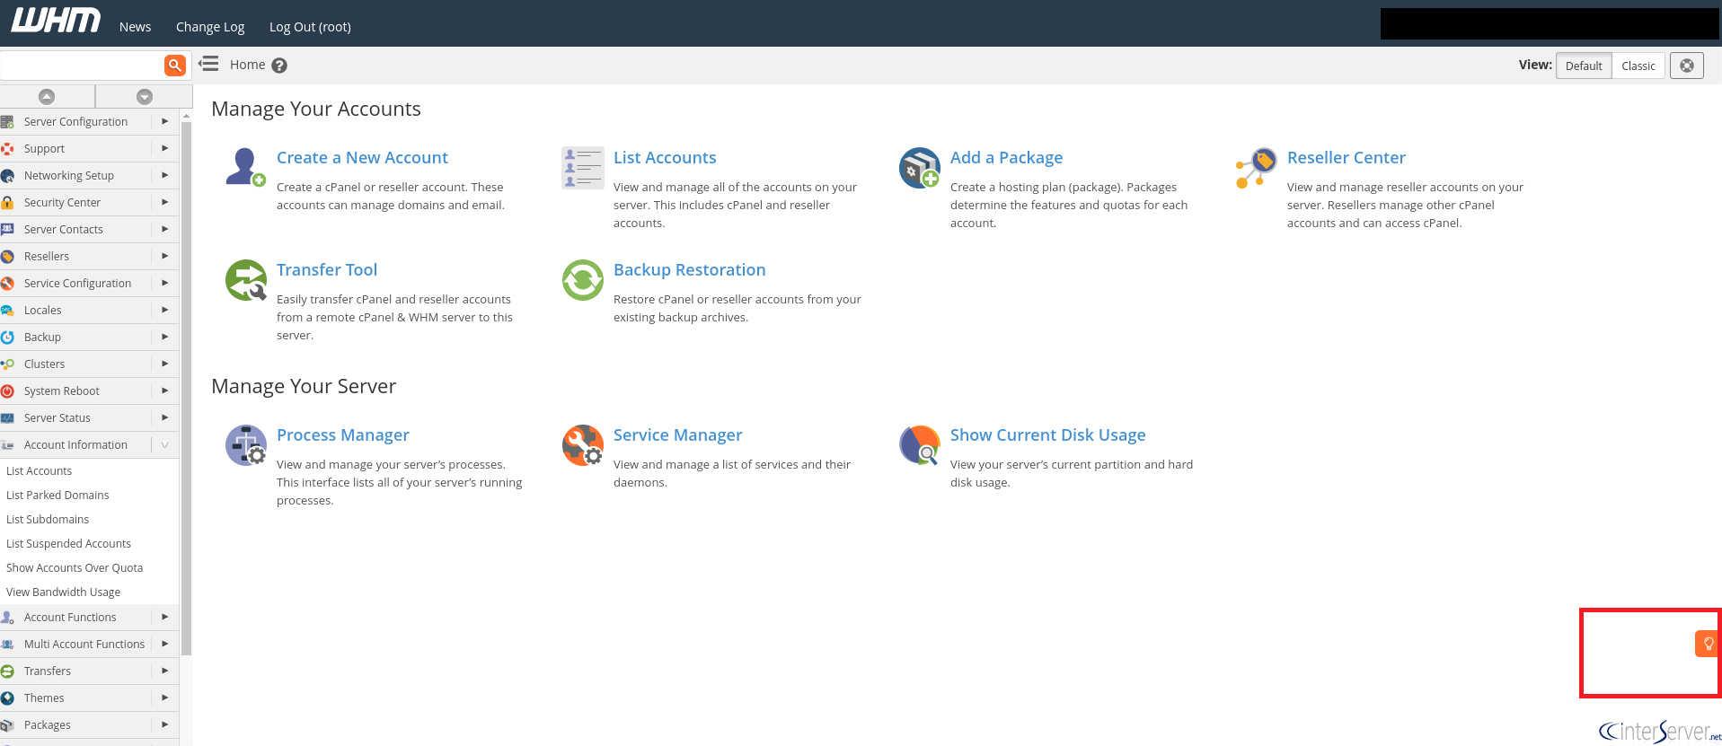Open List Parked Domains in sidebar

pyautogui.click(x=57, y=495)
